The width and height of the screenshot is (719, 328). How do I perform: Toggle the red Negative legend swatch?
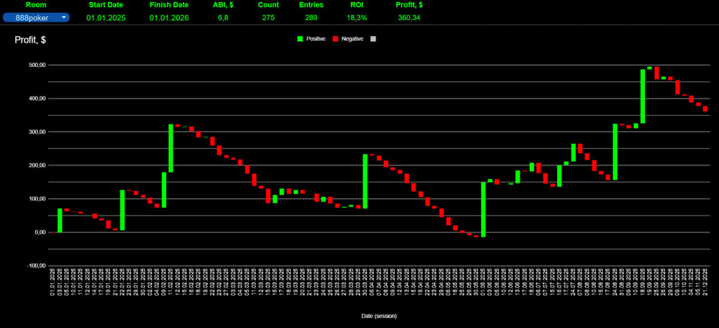pyautogui.click(x=335, y=39)
